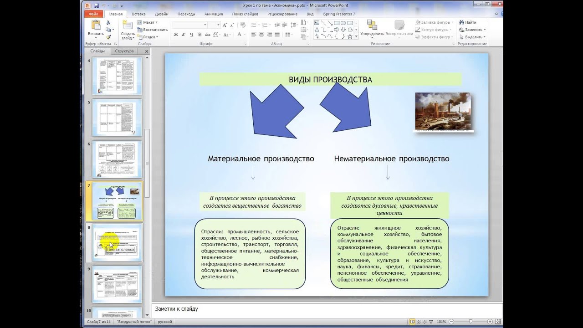The width and height of the screenshot is (583, 328).
Task: Select slide 5 thumbnail
Action: (117, 118)
